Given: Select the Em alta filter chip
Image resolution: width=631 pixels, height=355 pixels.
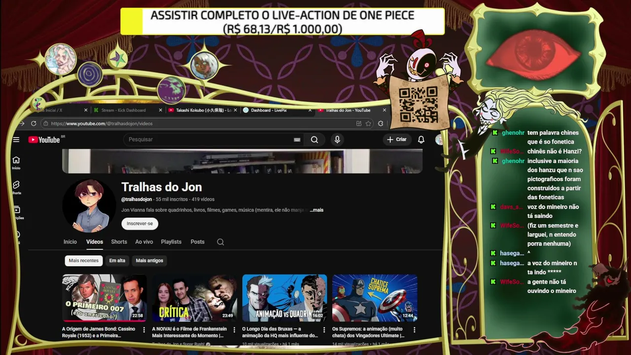Looking at the screenshot, I should (117, 260).
